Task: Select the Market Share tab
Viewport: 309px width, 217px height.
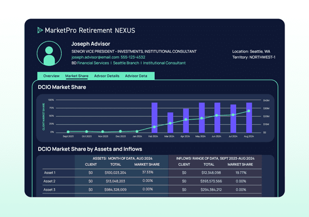Action: click(77, 76)
